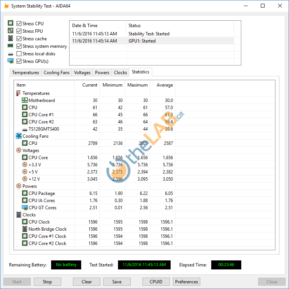
Task: Click the lightning icon of +12 V row
Action: 25,179
